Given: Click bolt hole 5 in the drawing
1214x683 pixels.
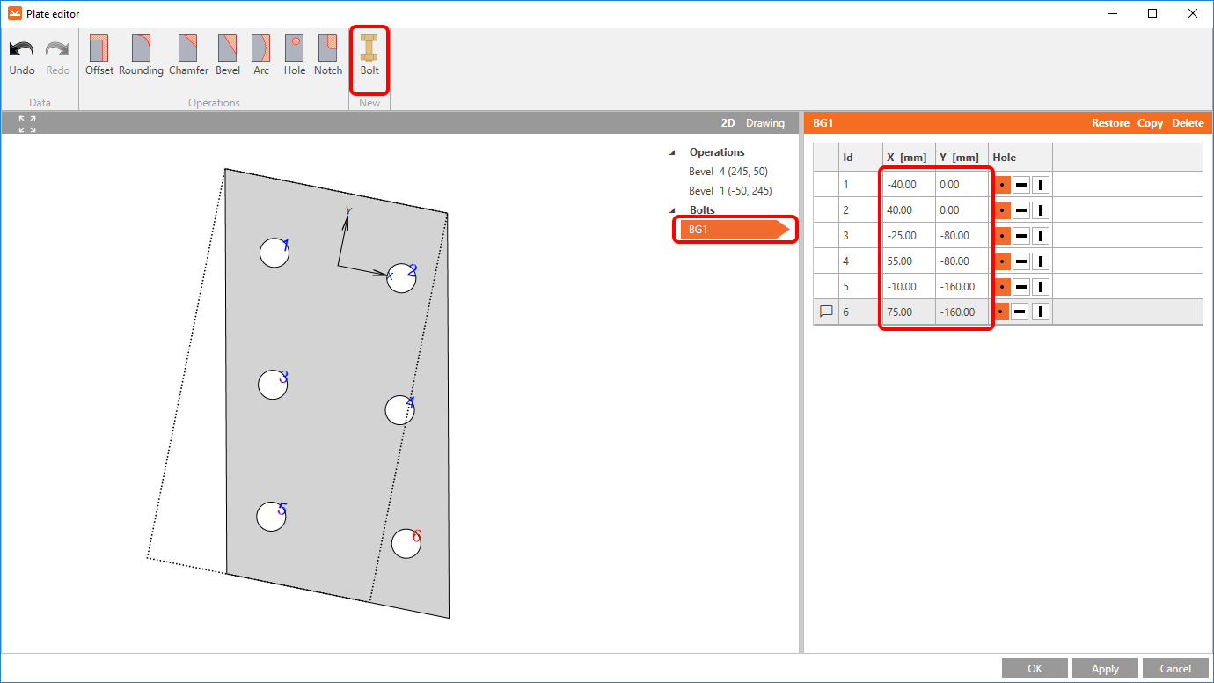Looking at the screenshot, I should point(271,517).
